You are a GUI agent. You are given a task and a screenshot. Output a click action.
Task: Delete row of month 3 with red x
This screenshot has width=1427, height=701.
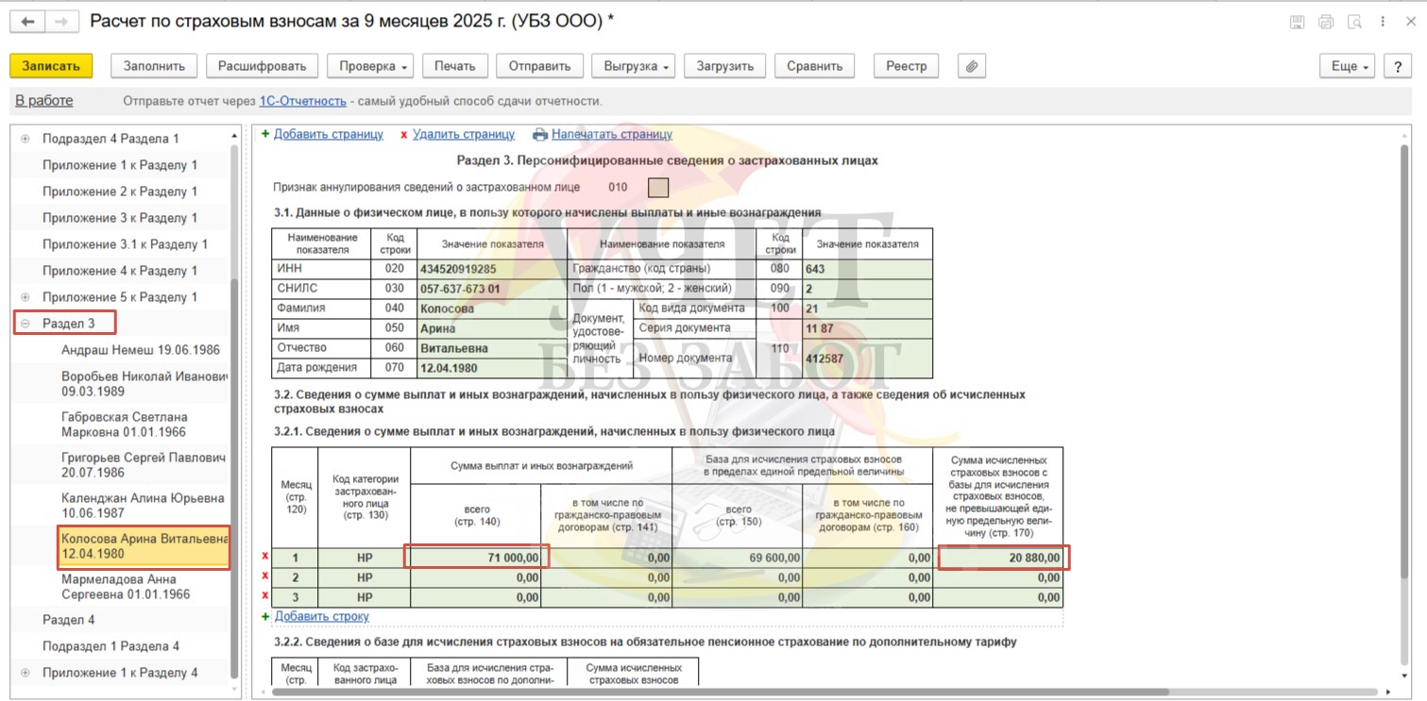(264, 596)
